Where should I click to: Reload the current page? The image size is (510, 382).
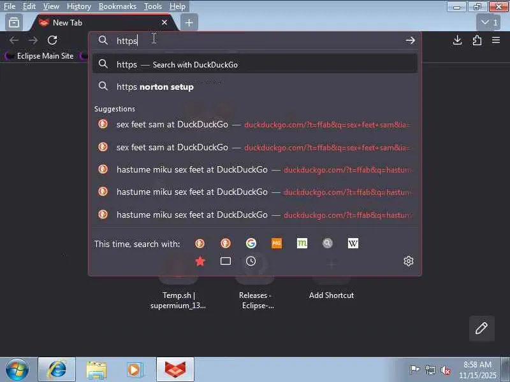[x=52, y=40]
